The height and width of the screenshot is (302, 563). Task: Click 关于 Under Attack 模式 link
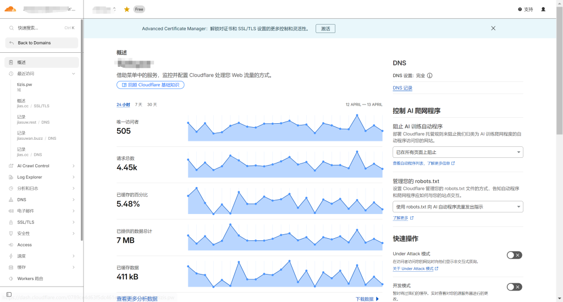pos(416,268)
